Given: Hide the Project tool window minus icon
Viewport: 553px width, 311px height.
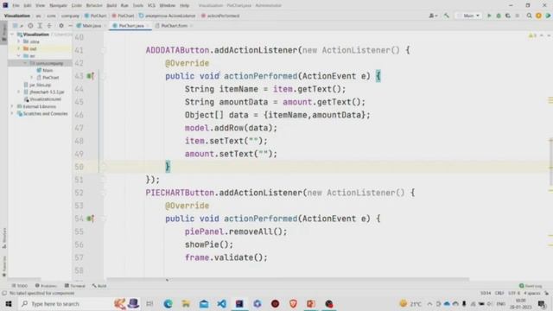Looking at the screenshot, I should 70,25.
